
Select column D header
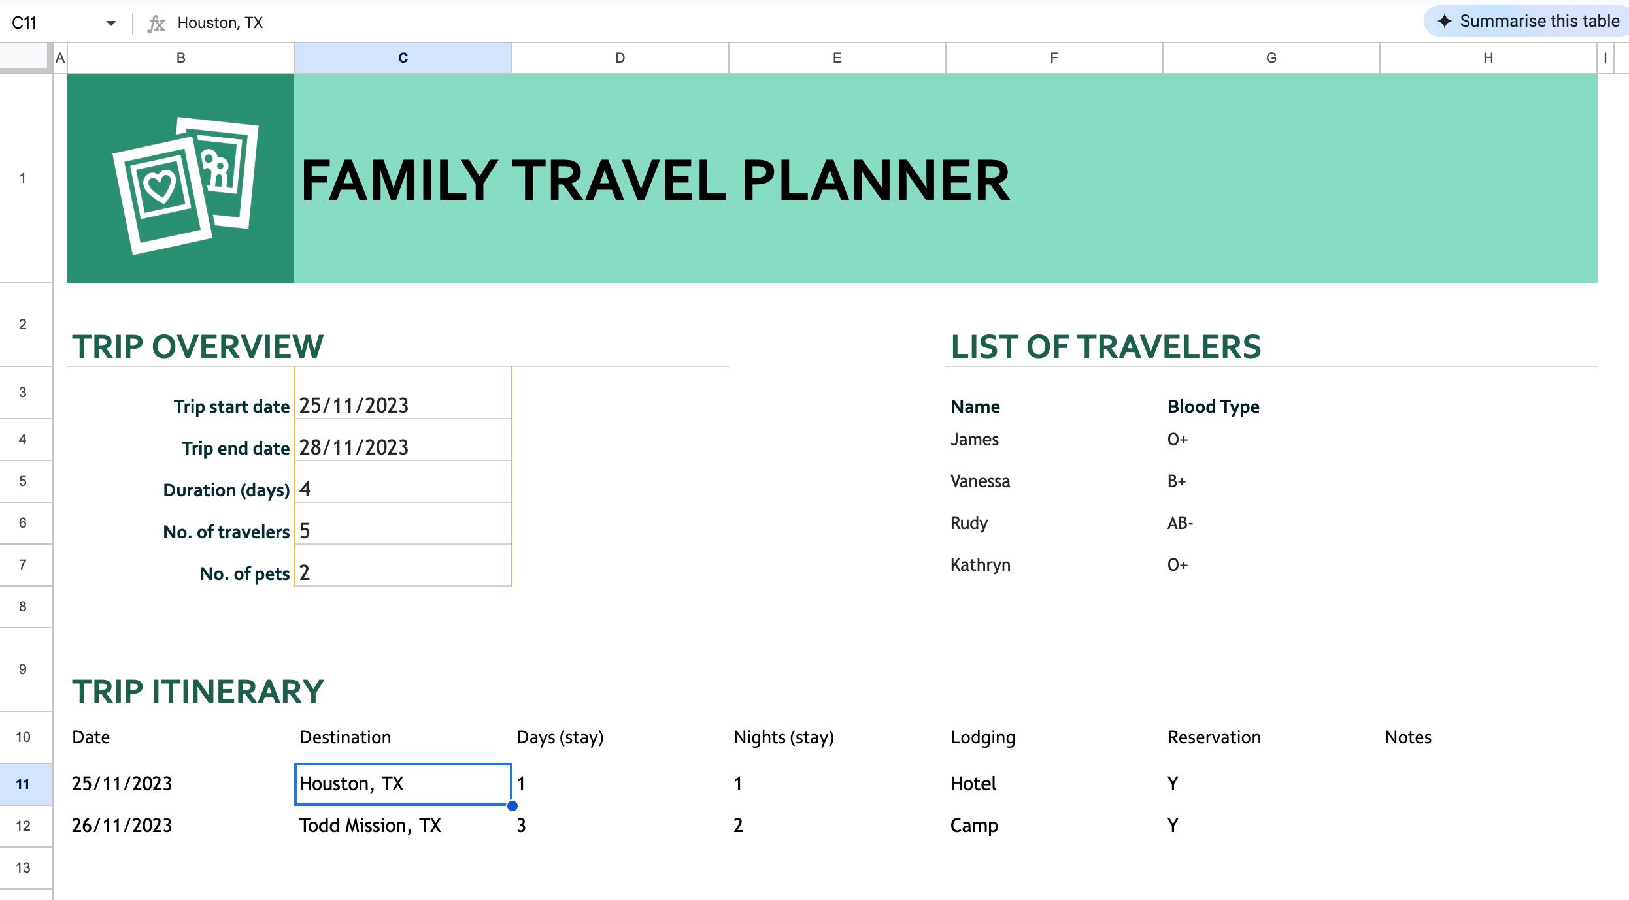tap(620, 58)
